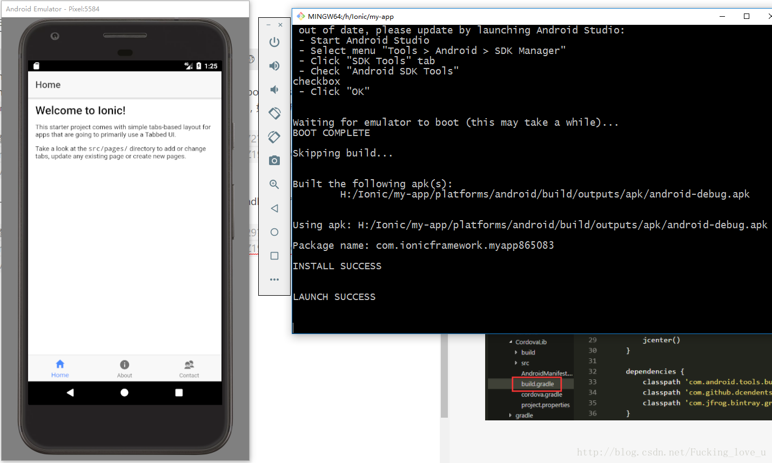Screen dimensions: 772x463
Task: Tap Android back navigation button on phone screen
Action: coord(70,393)
